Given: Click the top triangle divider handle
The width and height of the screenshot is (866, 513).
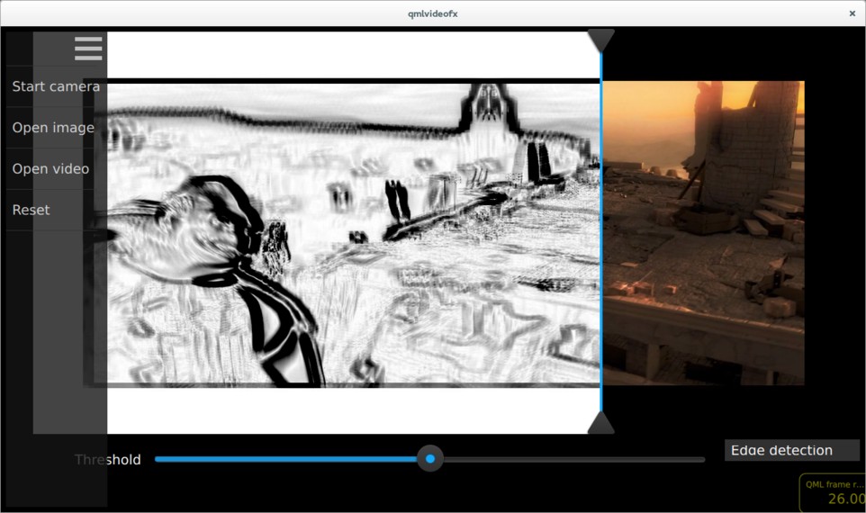Looking at the screenshot, I should 600,40.
